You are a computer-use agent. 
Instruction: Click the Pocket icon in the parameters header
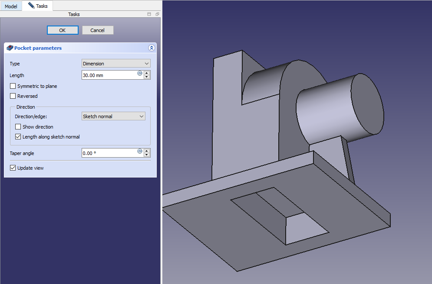click(x=10, y=48)
